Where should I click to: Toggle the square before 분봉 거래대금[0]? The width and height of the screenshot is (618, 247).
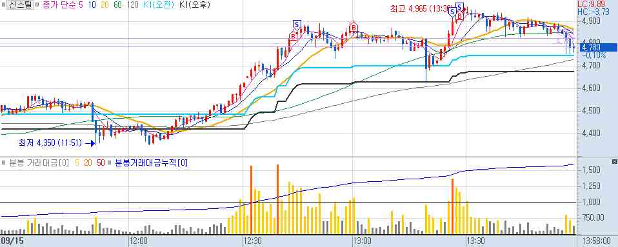4,162
